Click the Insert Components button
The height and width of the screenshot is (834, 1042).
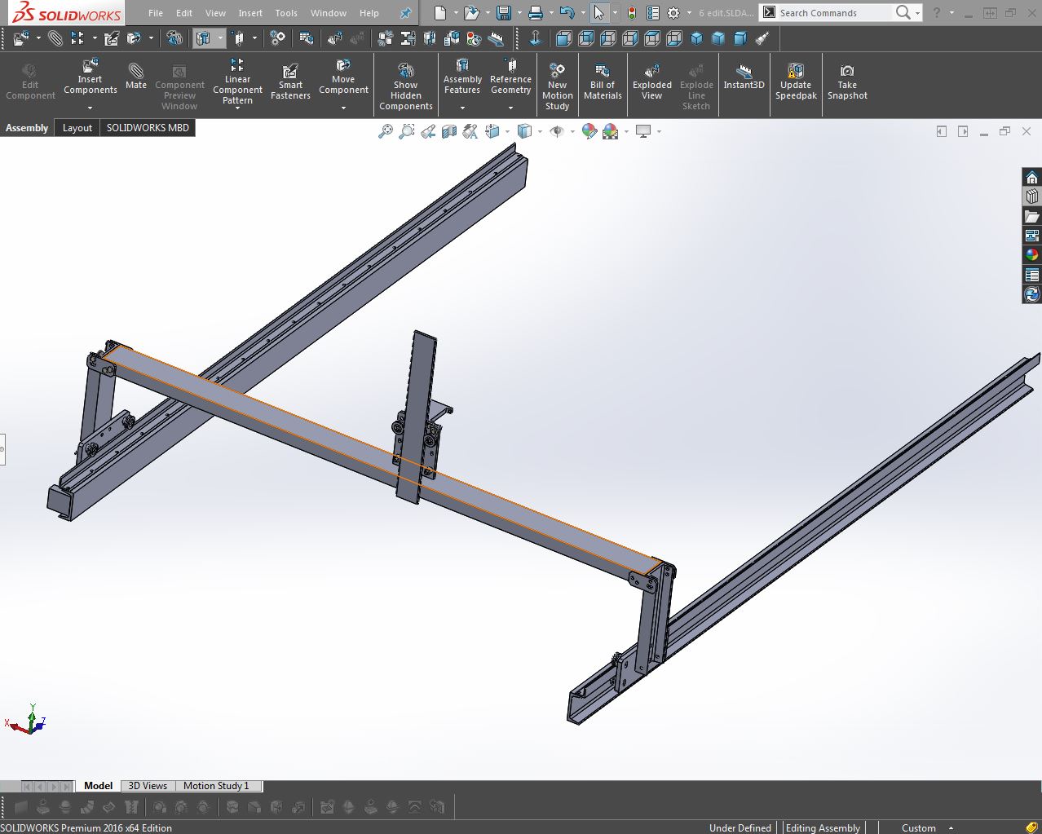[91, 78]
